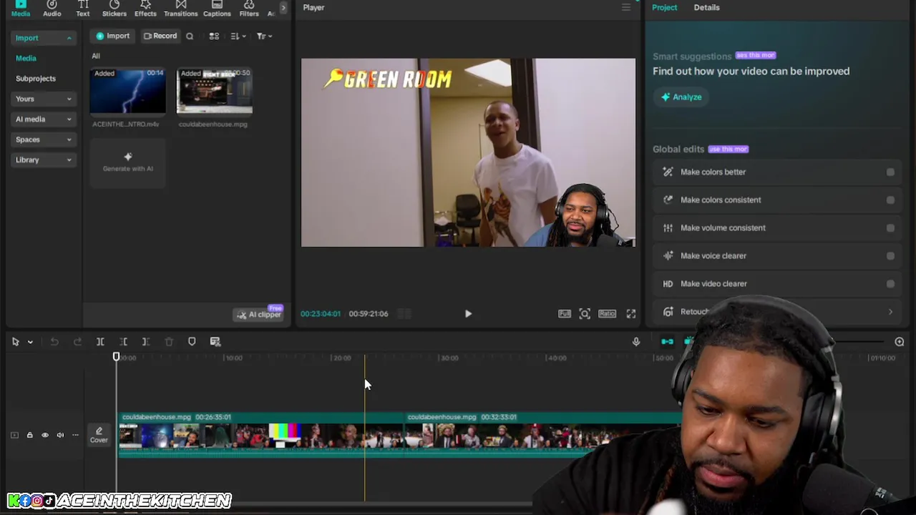Expand the Retouch option chevron
The width and height of the screenshot is (916, 515).
pyautogui.click(x=890, y=312)
